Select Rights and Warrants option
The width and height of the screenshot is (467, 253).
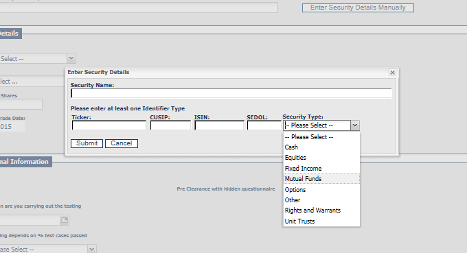tap(321, 210)
